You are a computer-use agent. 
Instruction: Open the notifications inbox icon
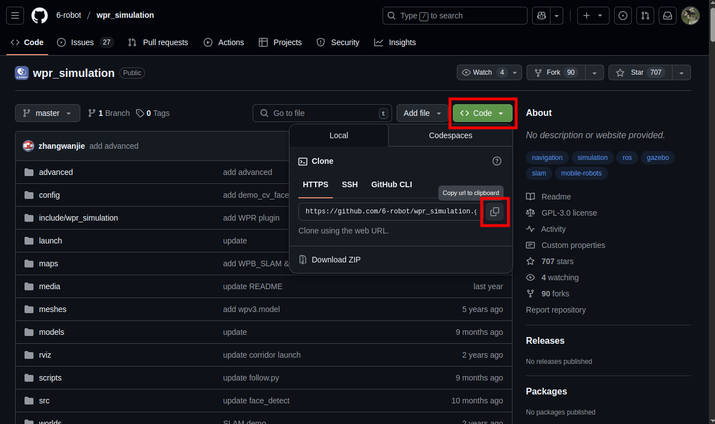coord(667,16)
